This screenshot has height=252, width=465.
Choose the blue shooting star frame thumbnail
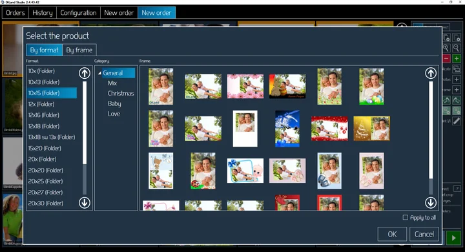click(287, 129)
